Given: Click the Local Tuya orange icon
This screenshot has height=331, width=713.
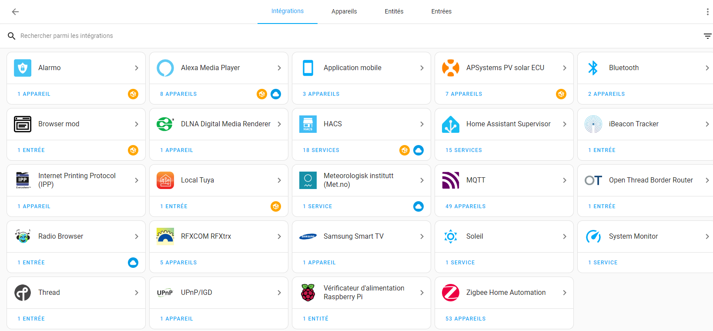Looking at the screenshot, I should pos(165,180).
